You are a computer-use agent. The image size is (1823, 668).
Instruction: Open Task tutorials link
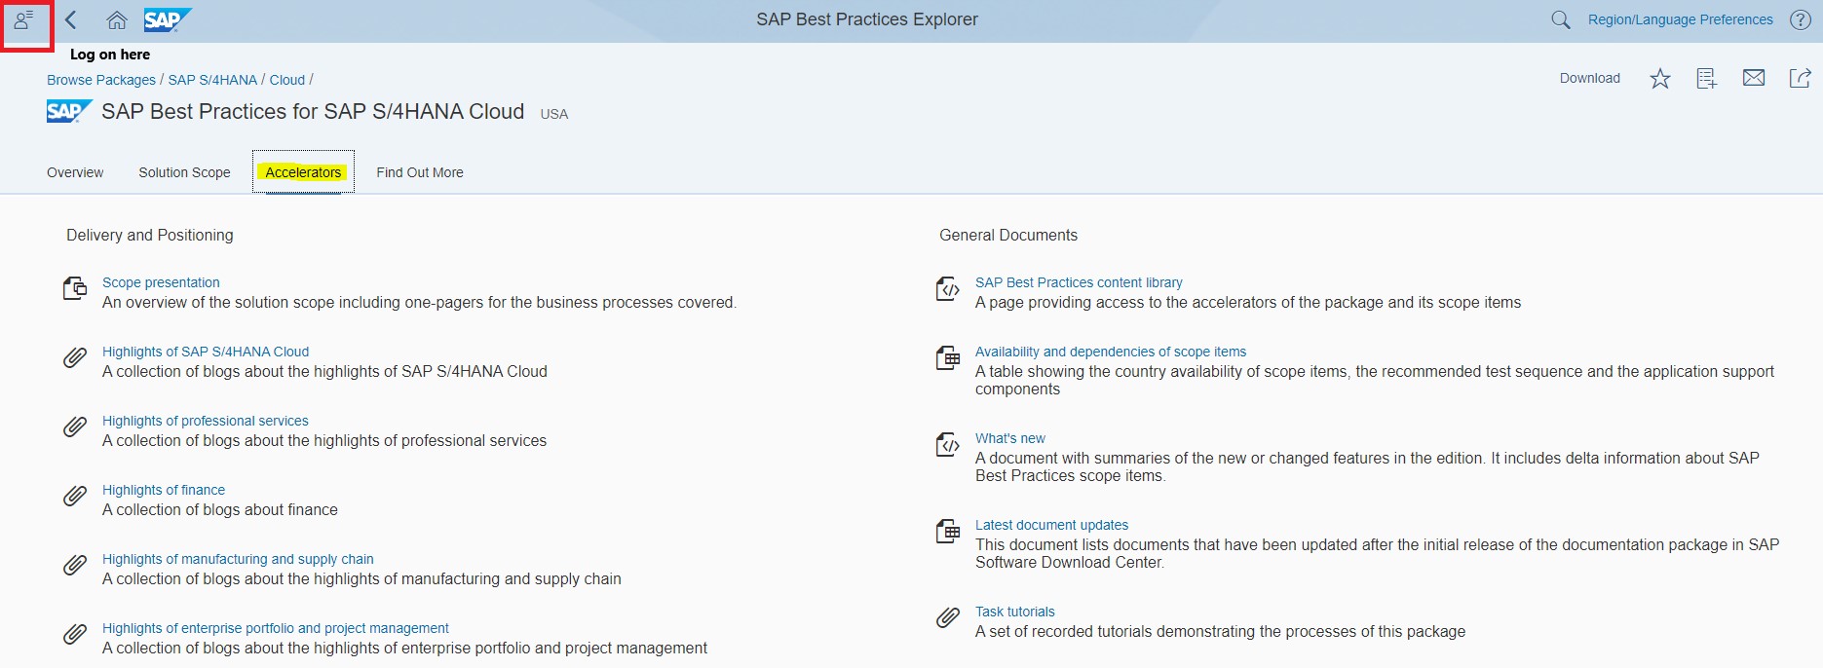point(1014,612)
